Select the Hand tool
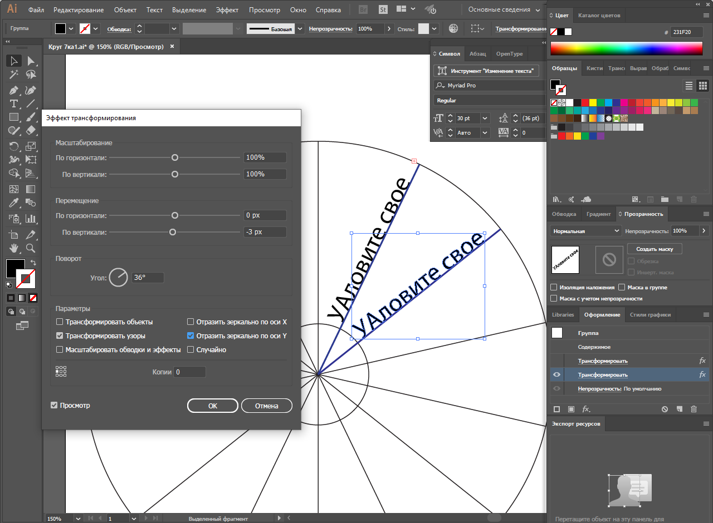This screenshot has height=523, width=713. click(x=14, y=248)
